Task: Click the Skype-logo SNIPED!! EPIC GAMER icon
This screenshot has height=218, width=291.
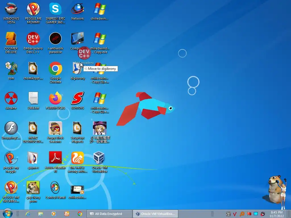Action: click(x=55, y=13)
